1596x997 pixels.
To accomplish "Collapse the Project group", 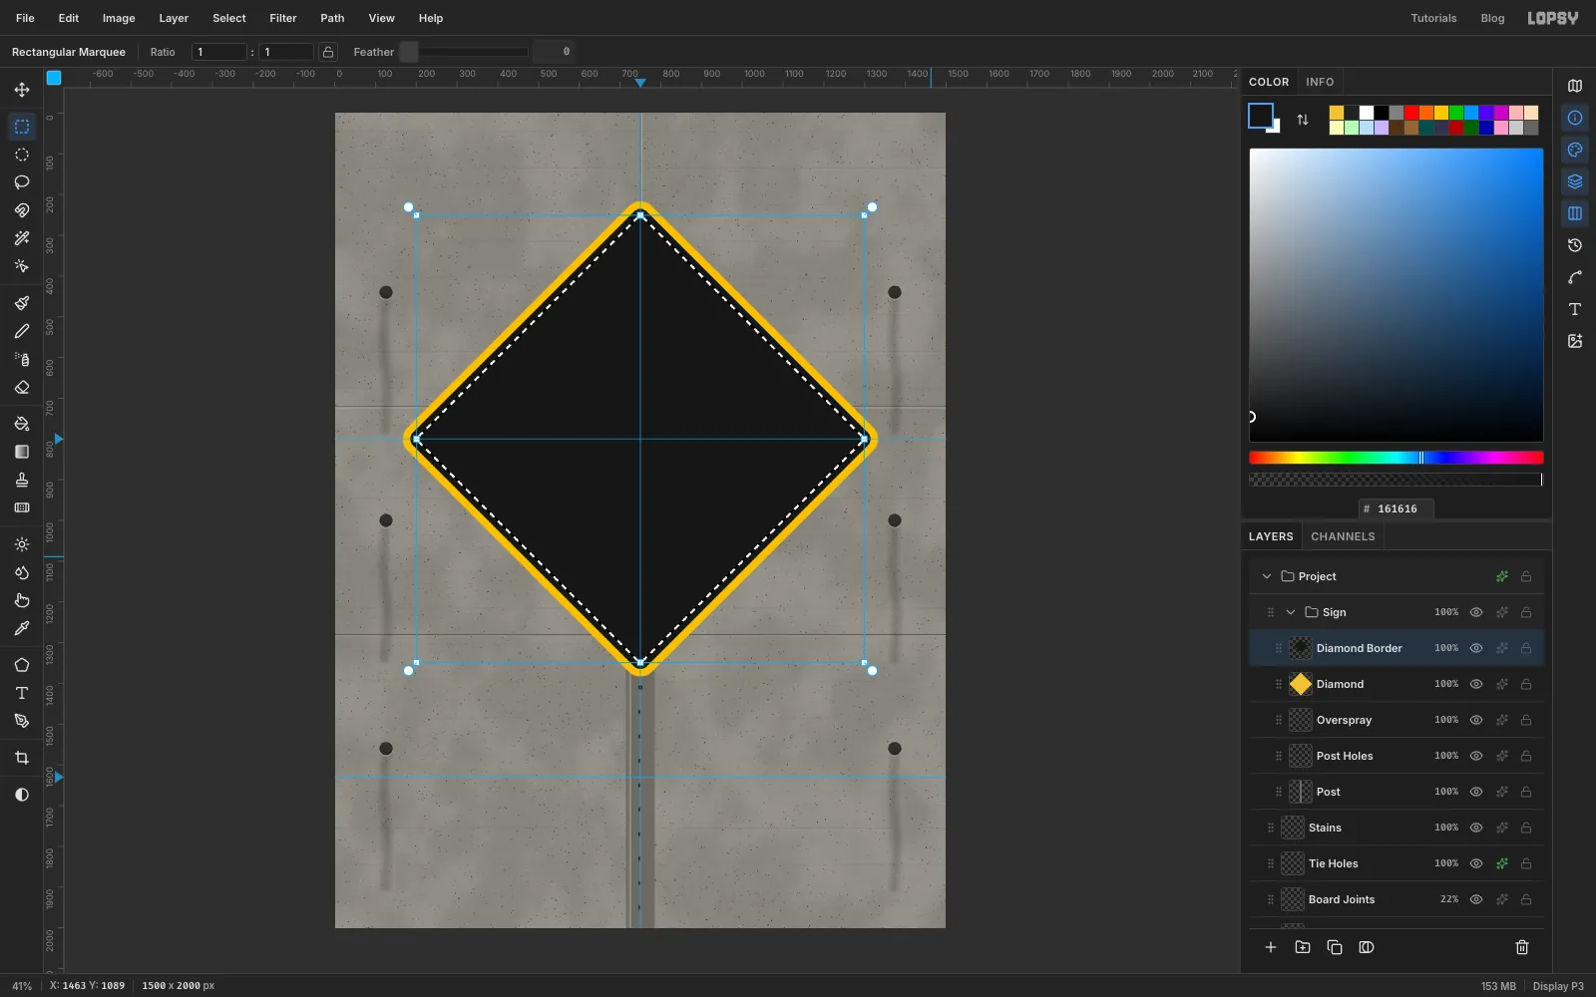I will tap(1267, 576).
